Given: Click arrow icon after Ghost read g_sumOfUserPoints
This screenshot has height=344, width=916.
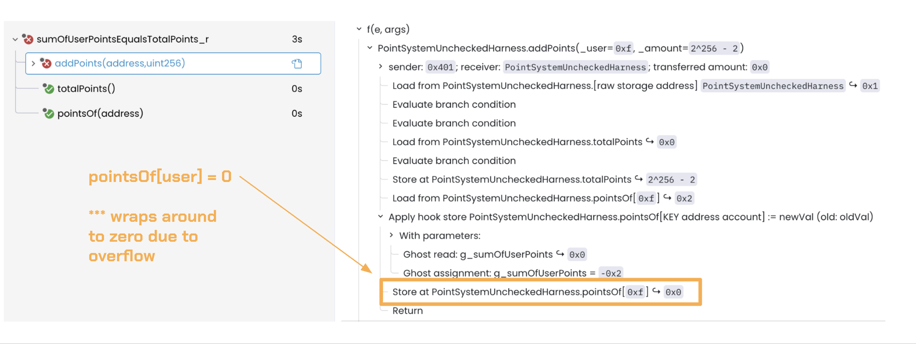Looking at the screenshot, I should click(560, 254).
